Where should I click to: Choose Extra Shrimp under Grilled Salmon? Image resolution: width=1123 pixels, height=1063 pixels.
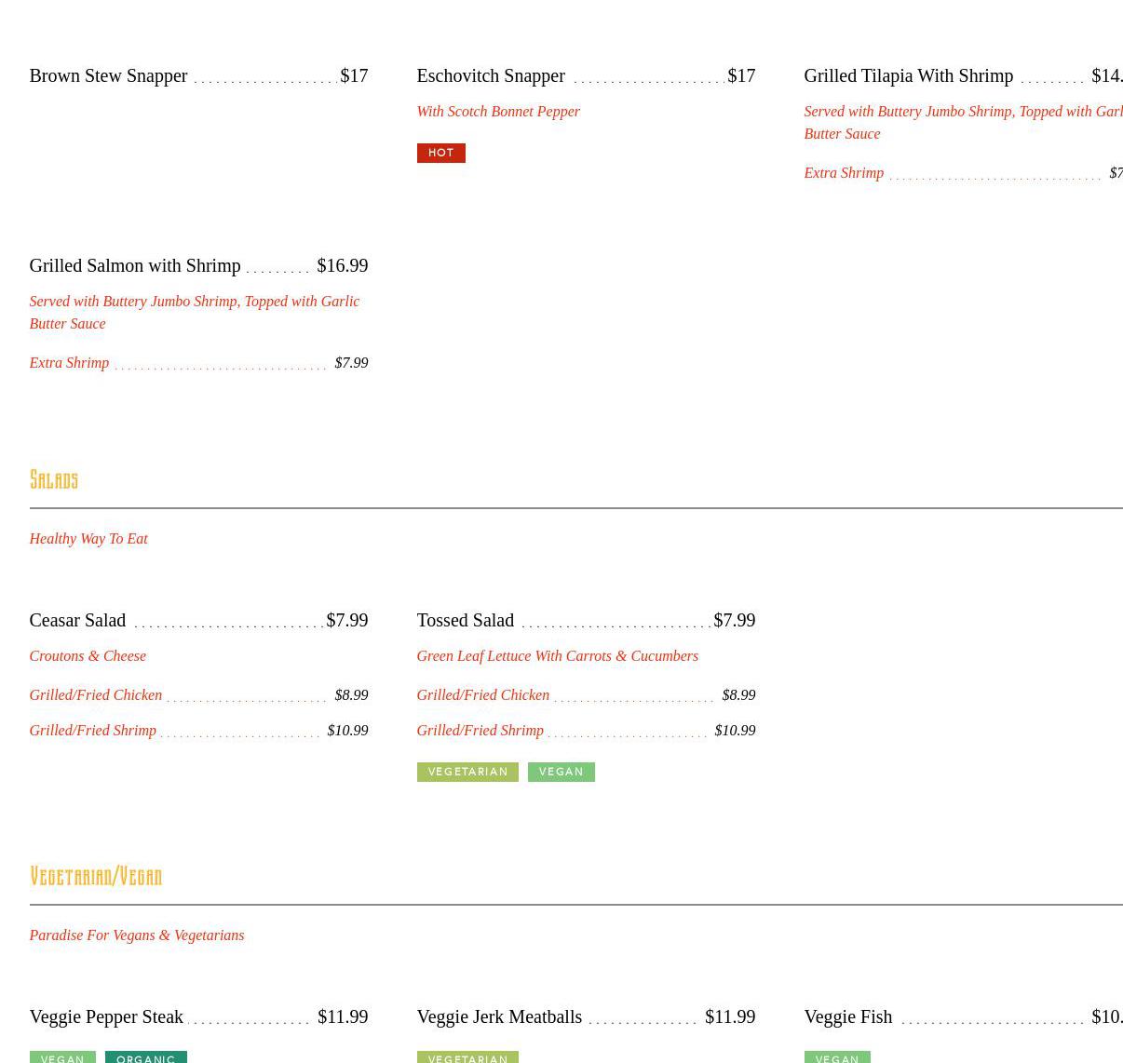click(69, 363)
